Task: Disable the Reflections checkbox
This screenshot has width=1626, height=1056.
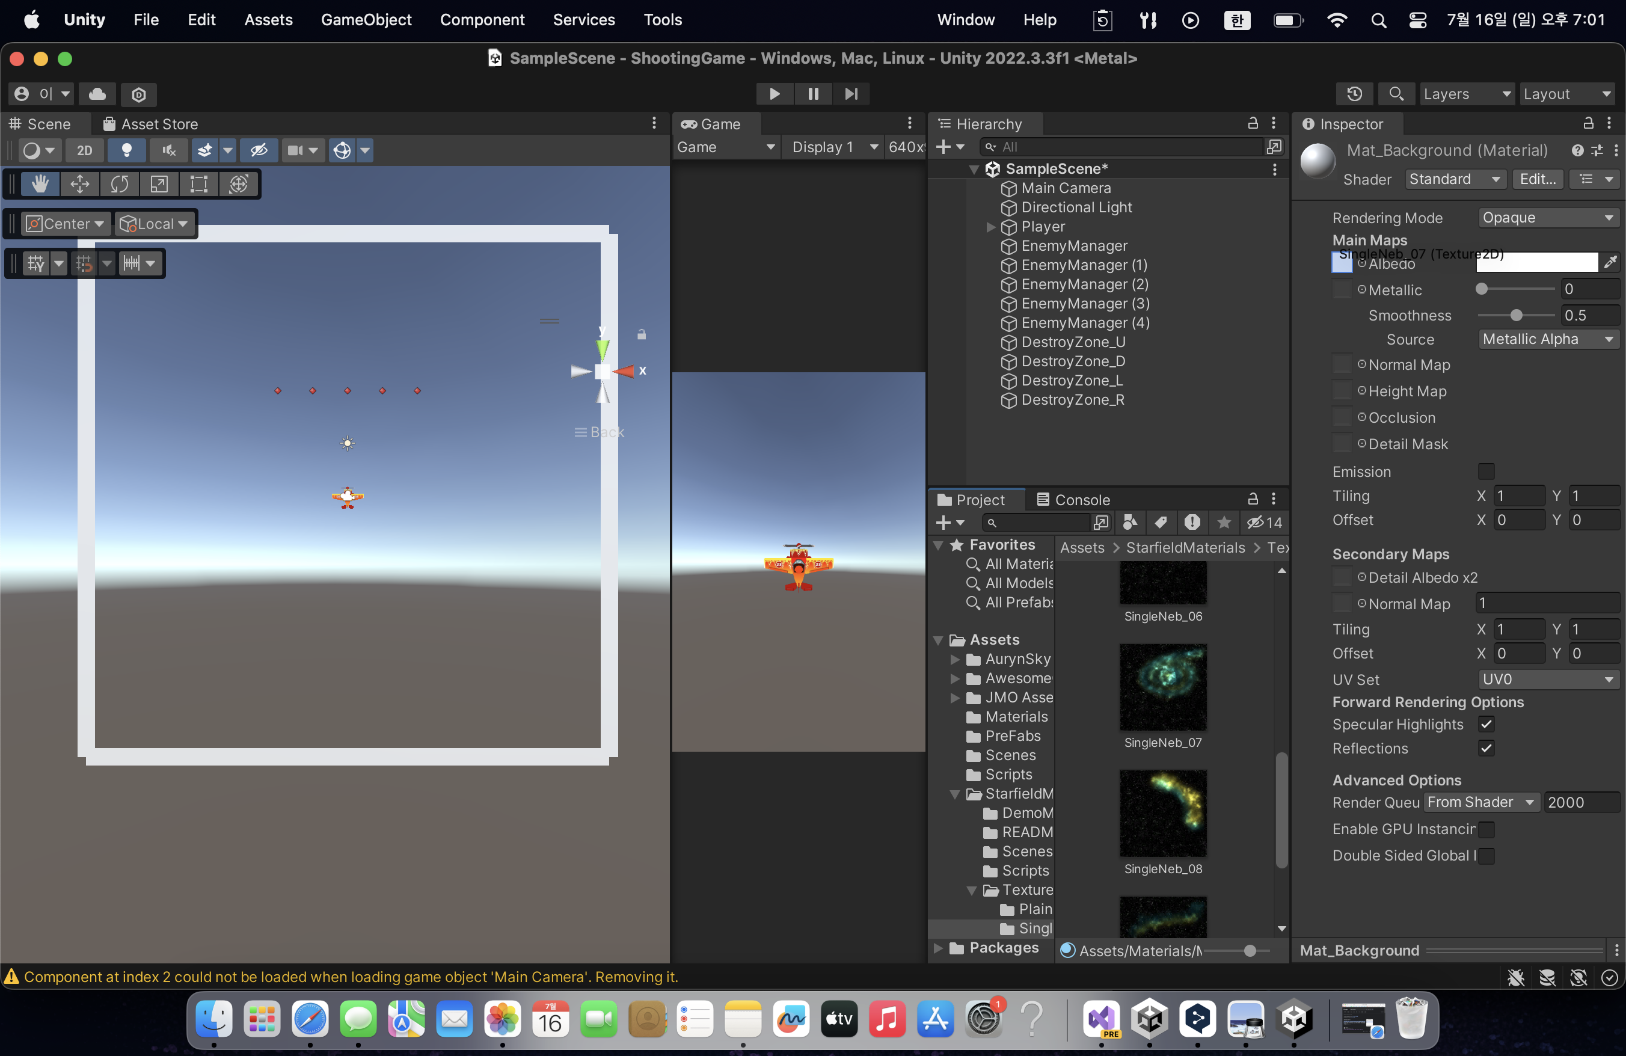Action: (1485, 748)
